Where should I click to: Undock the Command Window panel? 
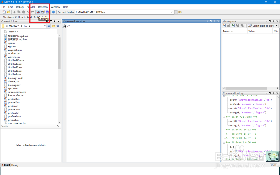[214, 21]
